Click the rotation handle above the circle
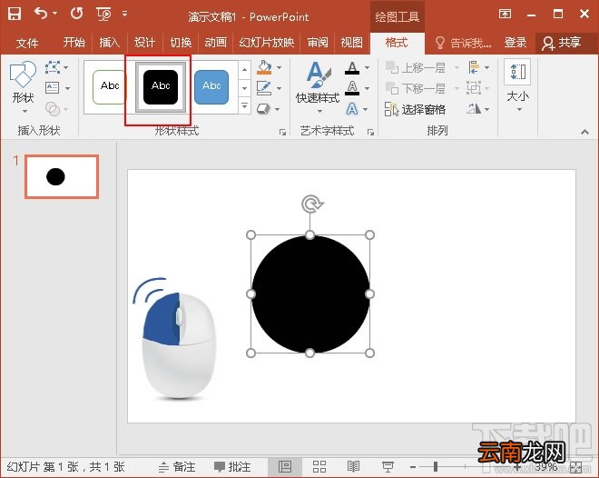599x478 pixels. coord(311,204)
